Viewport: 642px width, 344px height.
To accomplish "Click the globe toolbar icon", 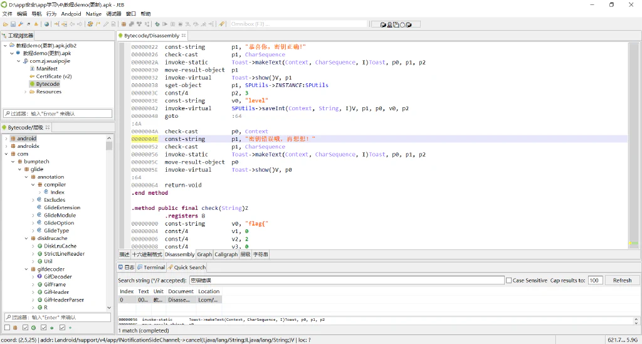I will tap(46, 24).
